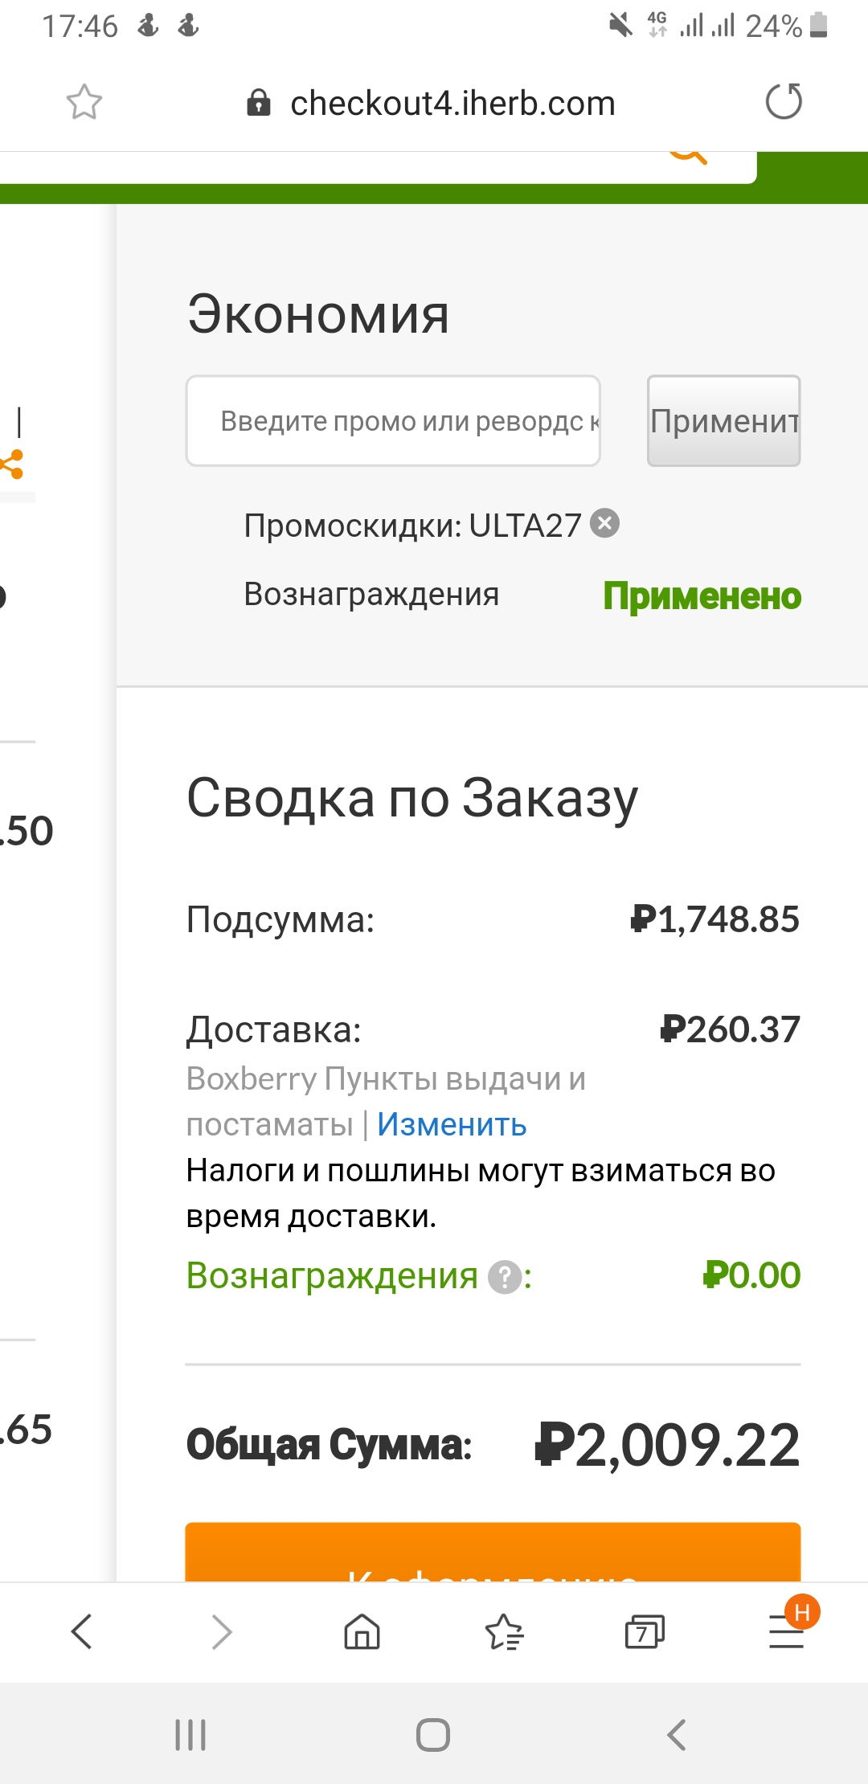Open the rewards help question mark
Screen dimensions: 868x1784
click(505, 1277)
